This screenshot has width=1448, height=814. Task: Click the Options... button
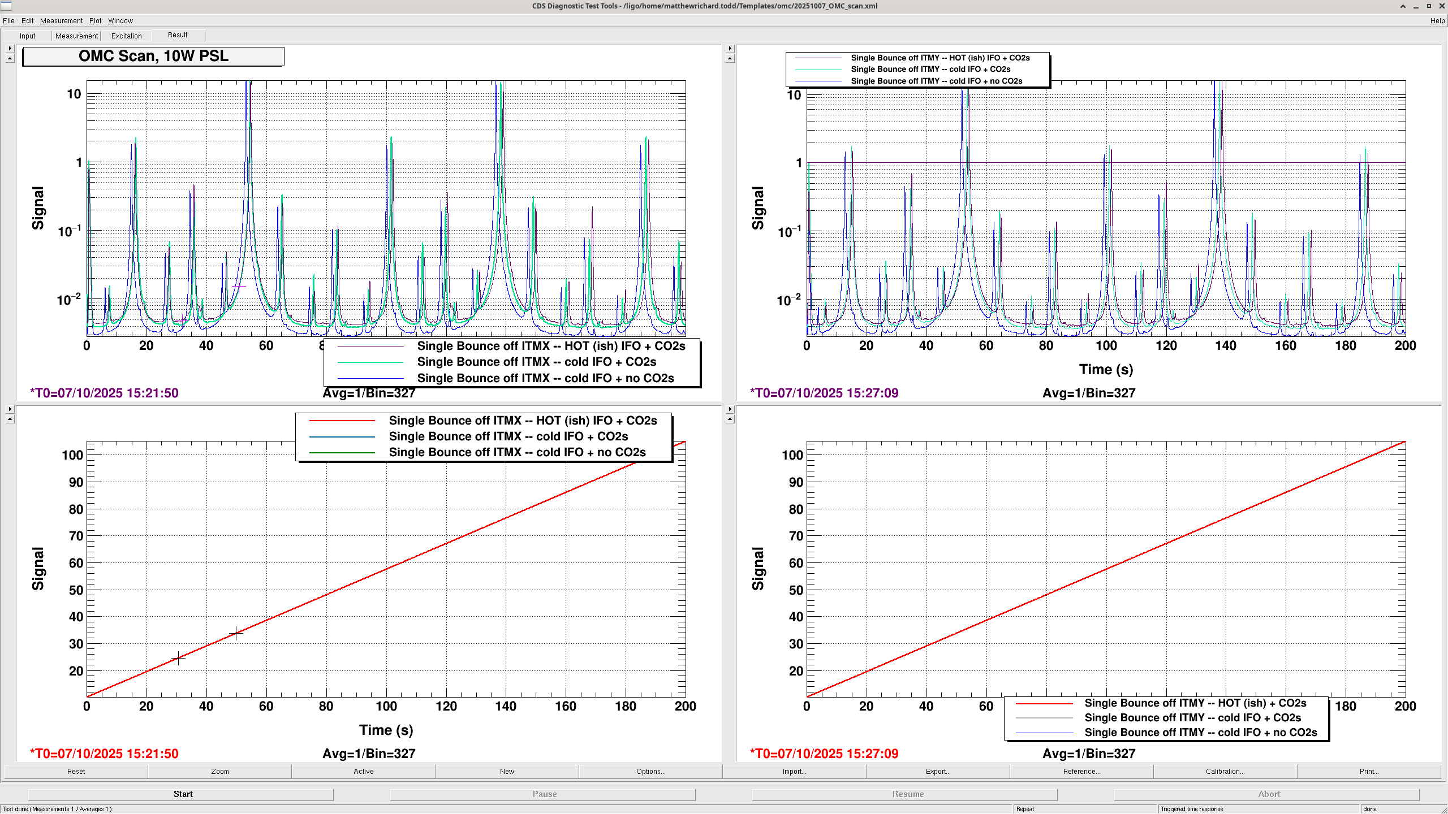click(x=650, y=772)
